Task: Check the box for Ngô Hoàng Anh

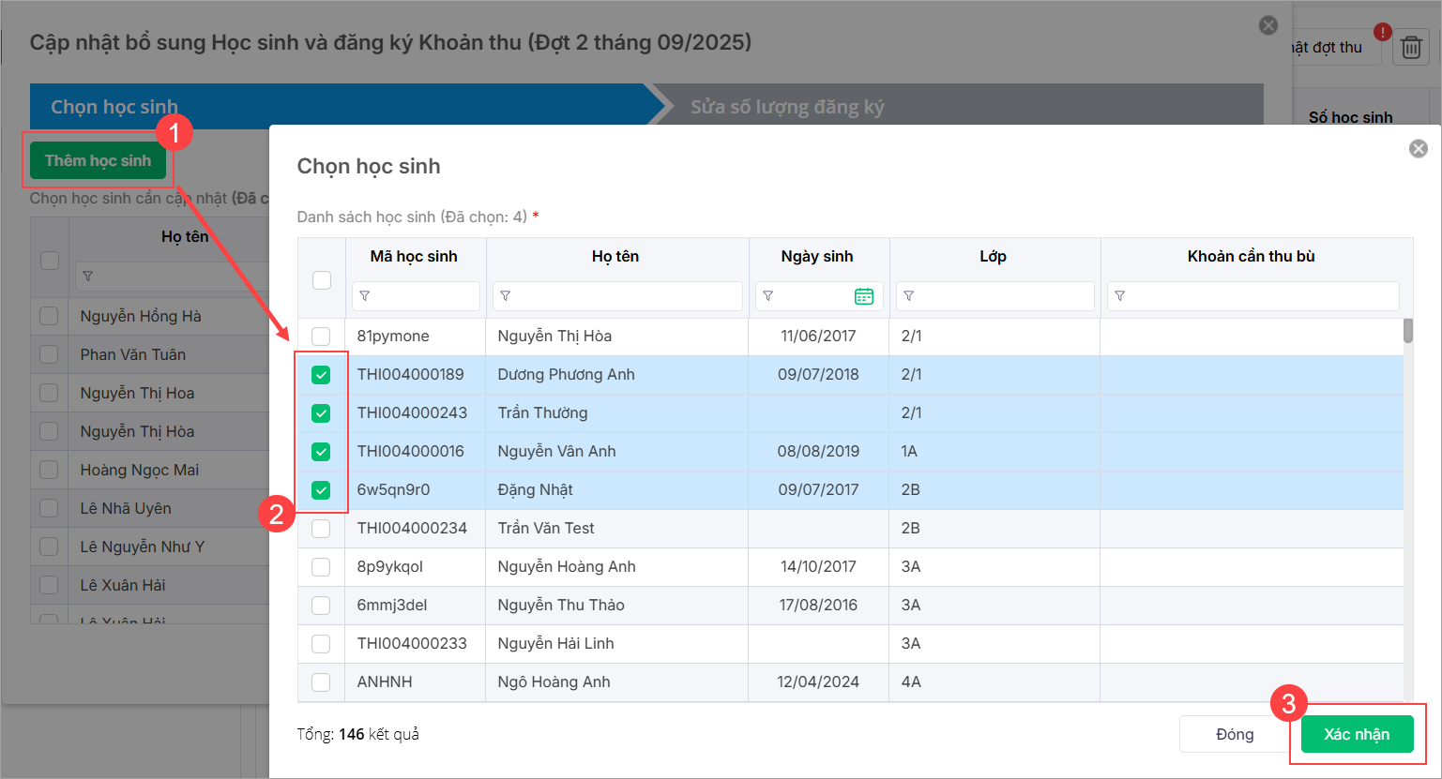Action: [x=321, y=682]
